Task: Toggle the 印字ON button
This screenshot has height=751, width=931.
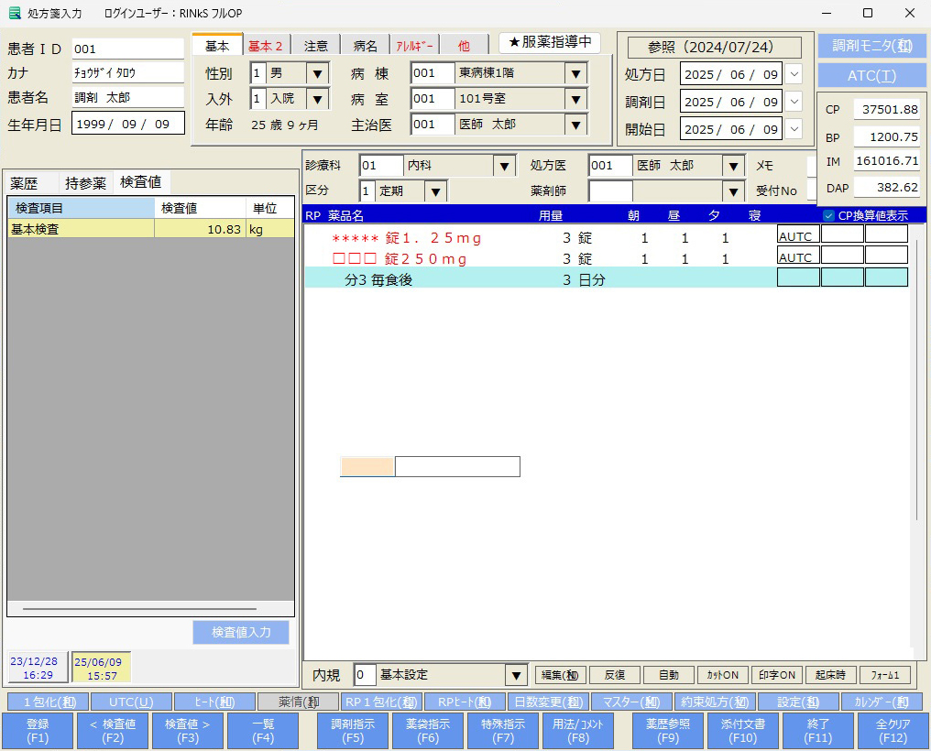Action: click(777, 675)
